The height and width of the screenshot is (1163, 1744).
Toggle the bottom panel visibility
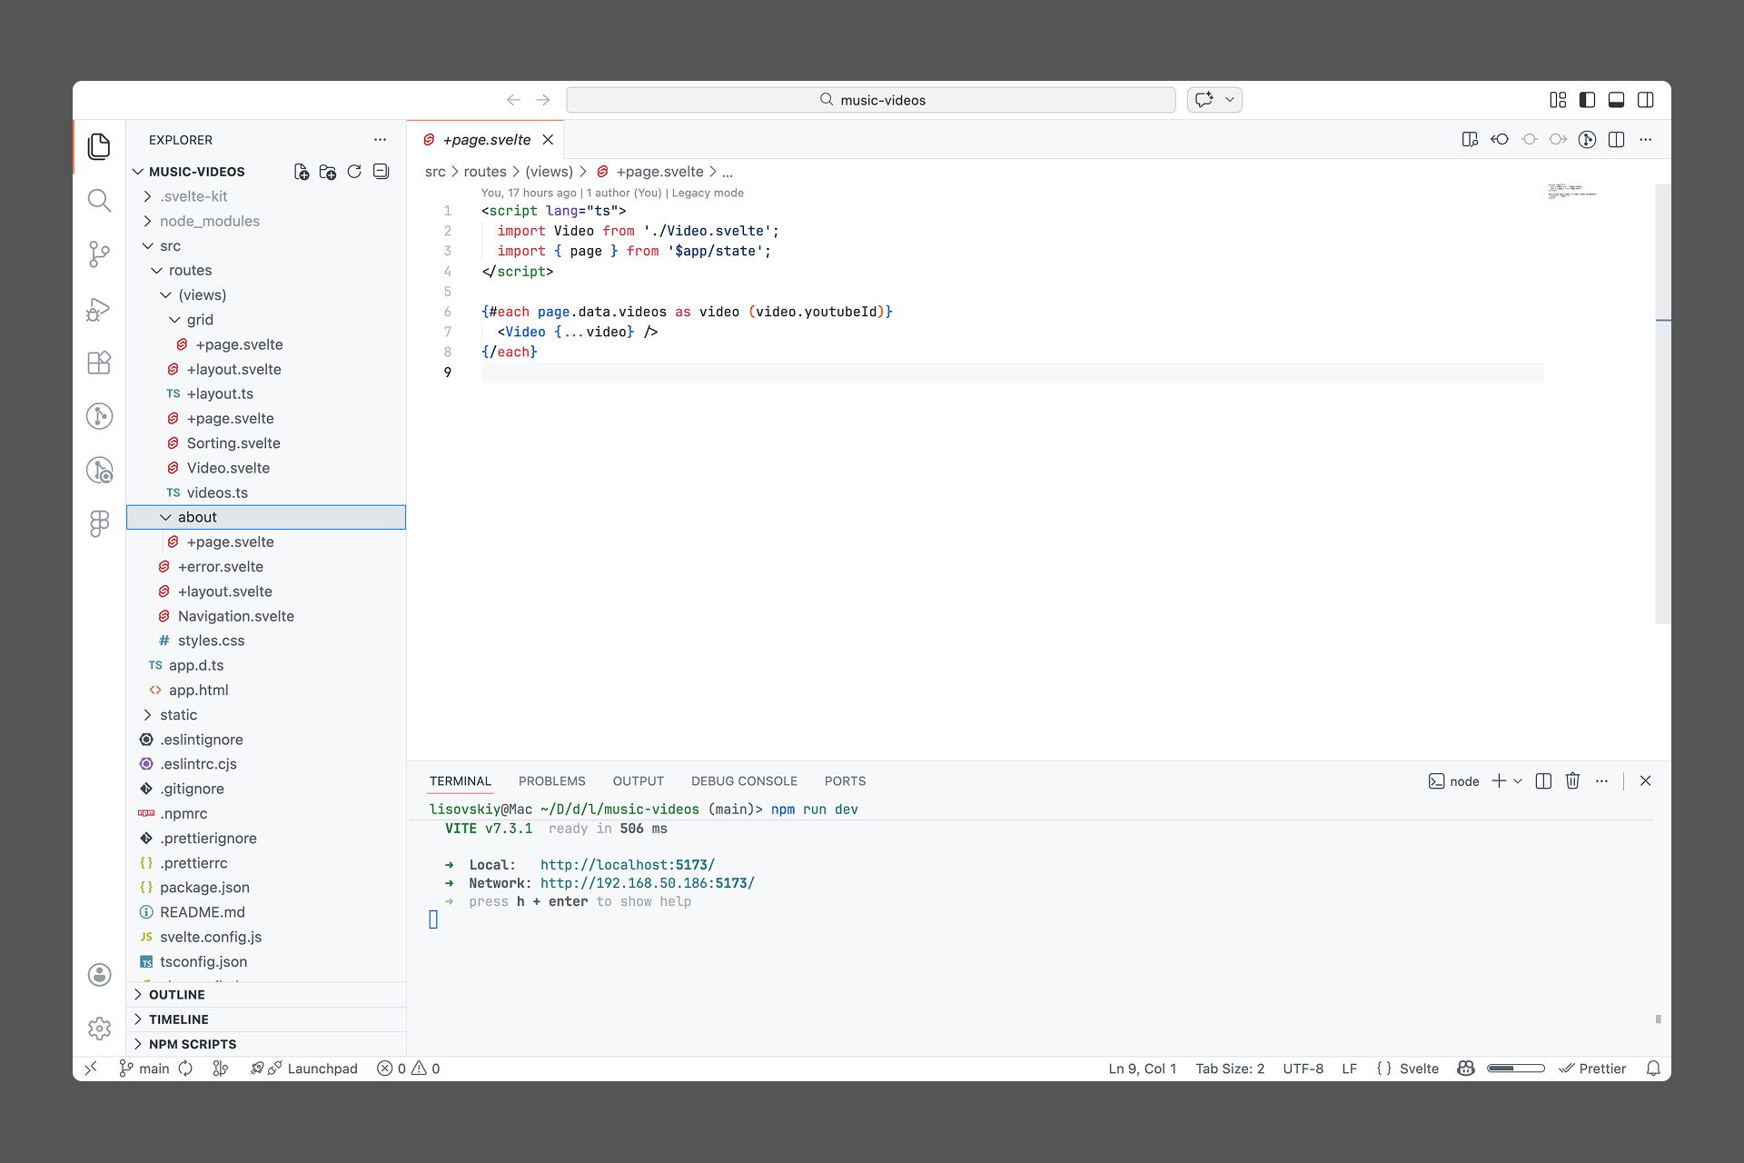click(1616, 100)
